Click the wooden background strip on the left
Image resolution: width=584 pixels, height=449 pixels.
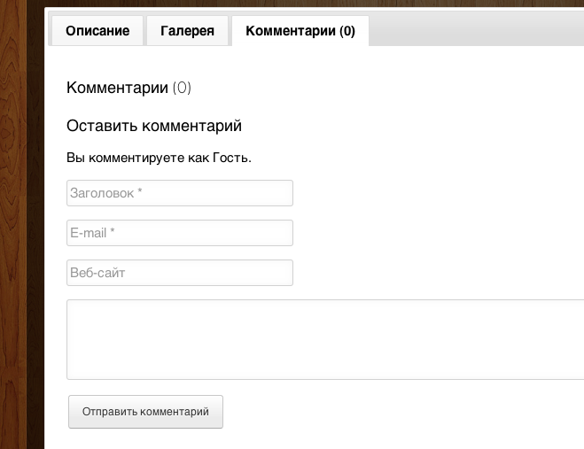(19, 221)
